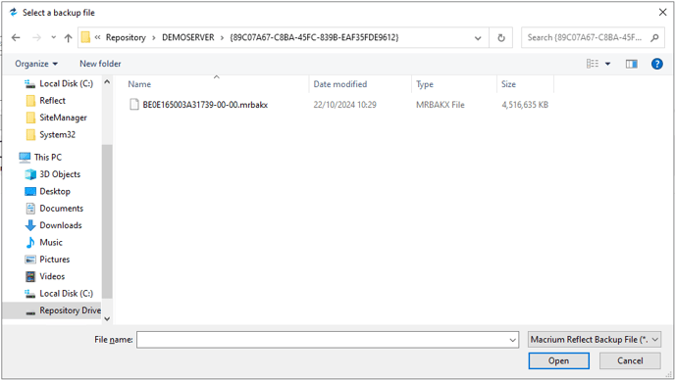The width and height of the screenshot is (675, 380).
Task: Click the Reflect folder icon
Action: coord(30,101)
